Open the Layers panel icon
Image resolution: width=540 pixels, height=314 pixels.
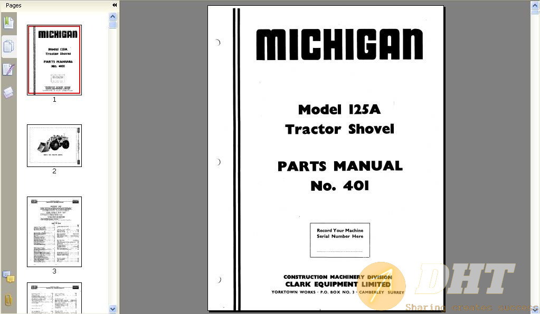tap(8, 92)
